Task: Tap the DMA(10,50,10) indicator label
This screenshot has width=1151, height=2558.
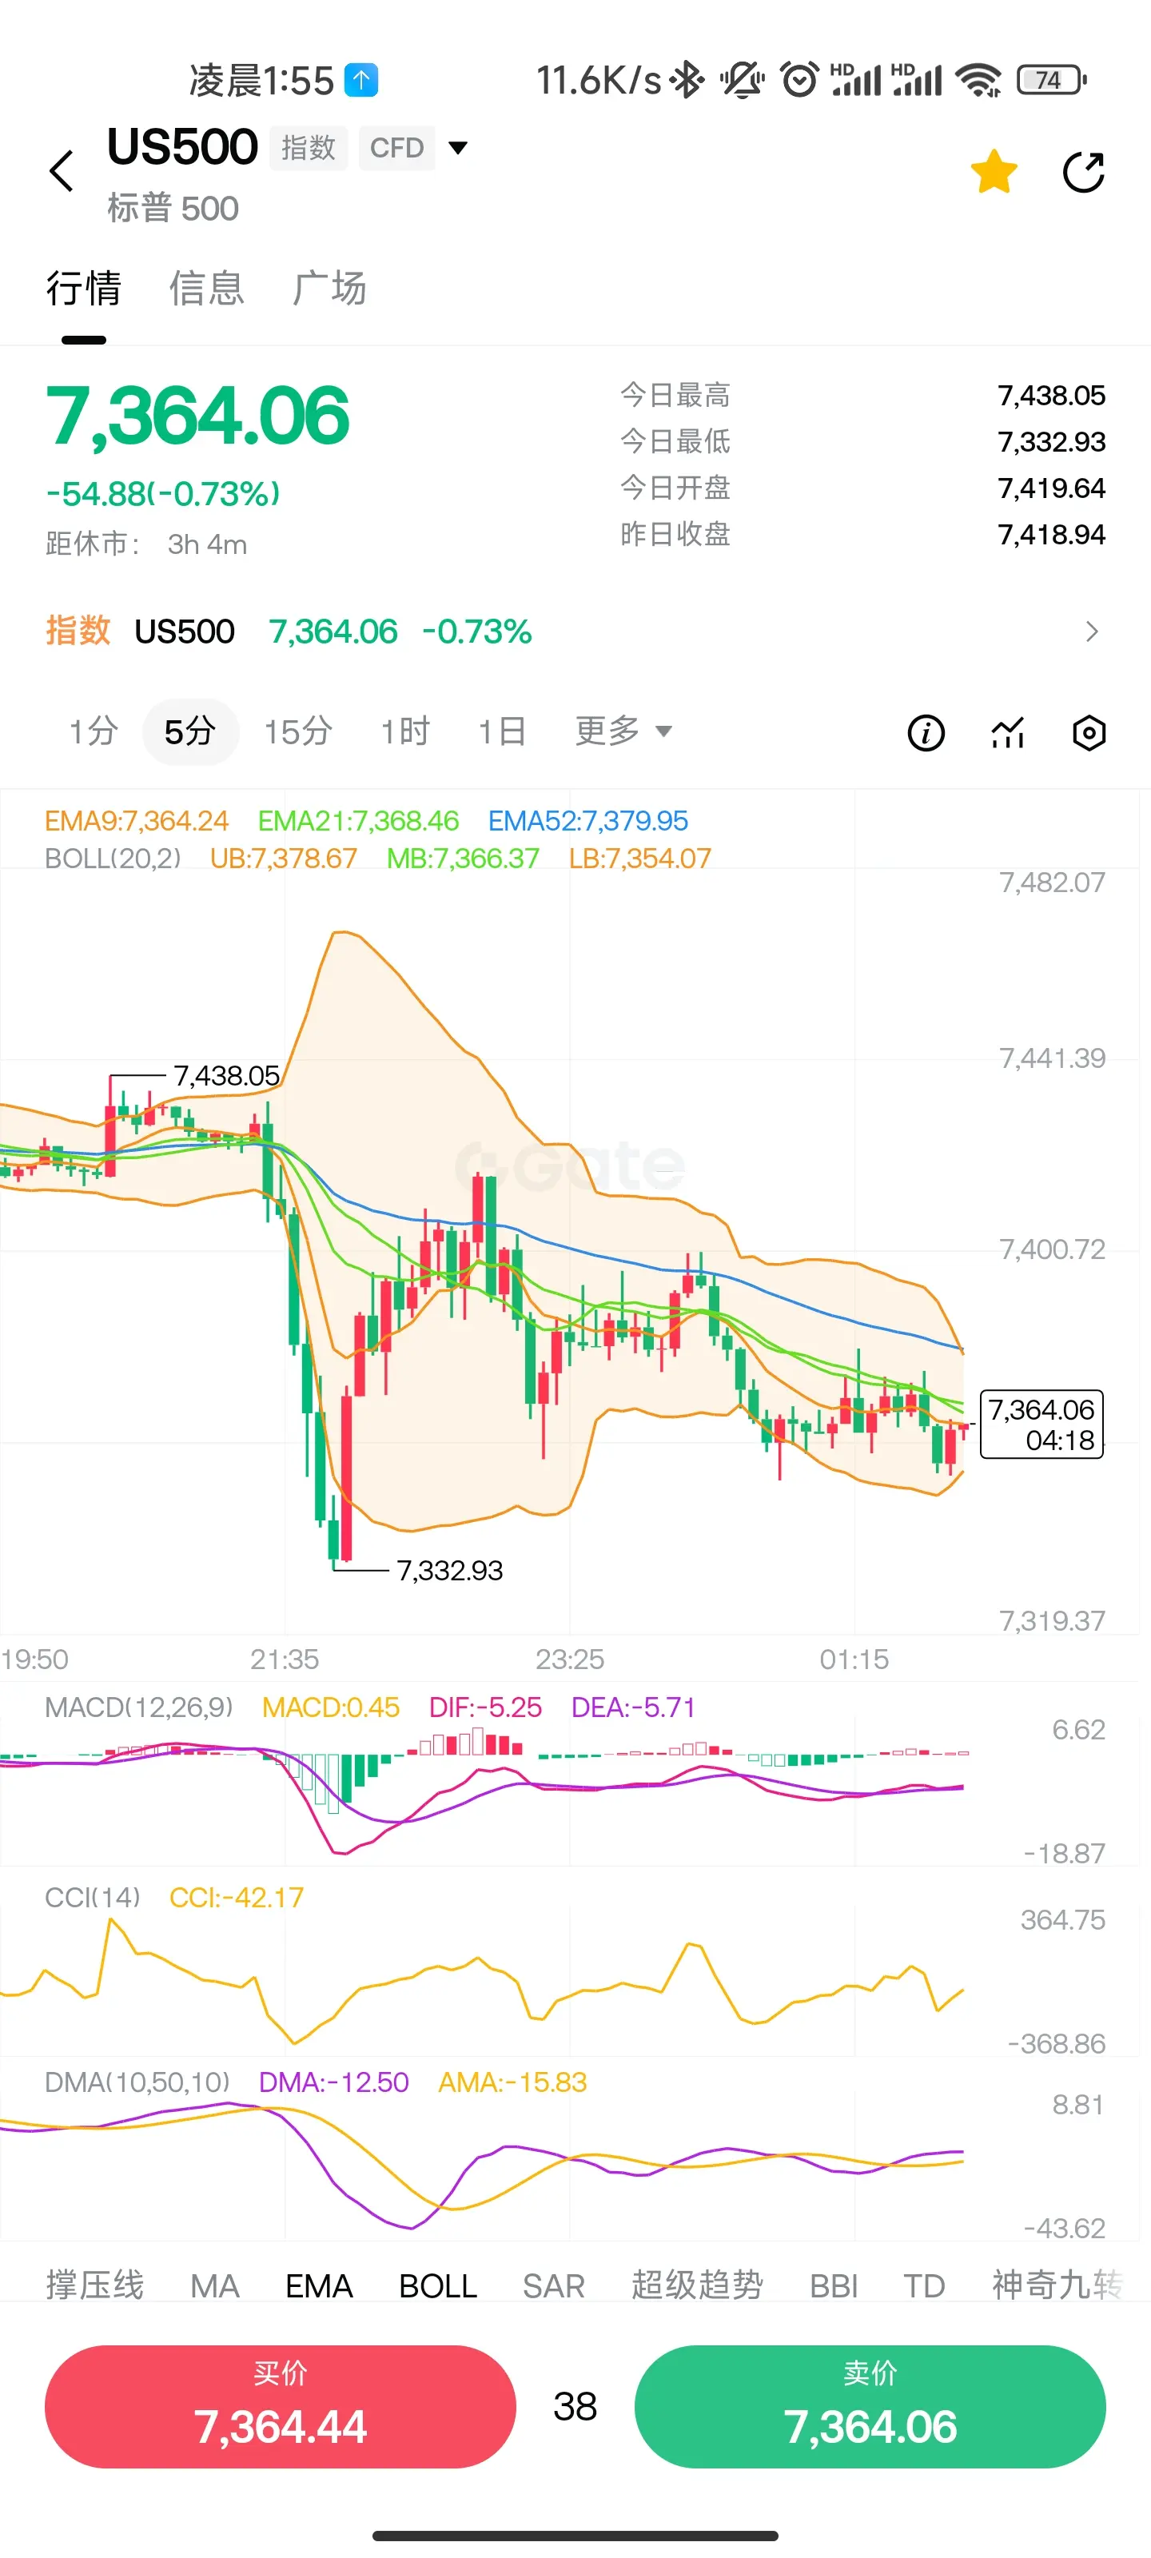Action: (137, 2082)
